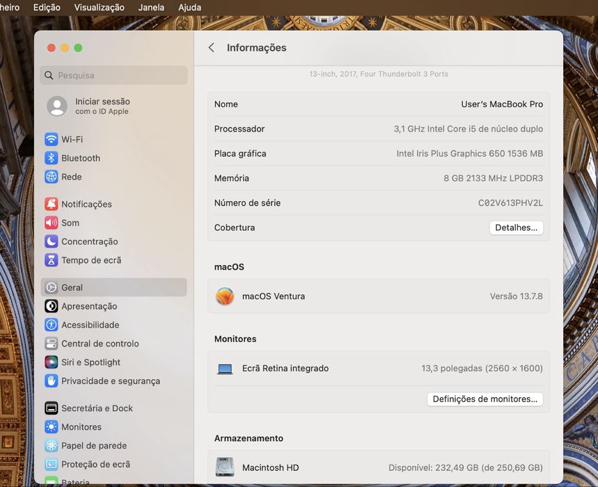Click the User's MacBook Pro name value
The height and width of the screenshot is (487, 598).
502,104
